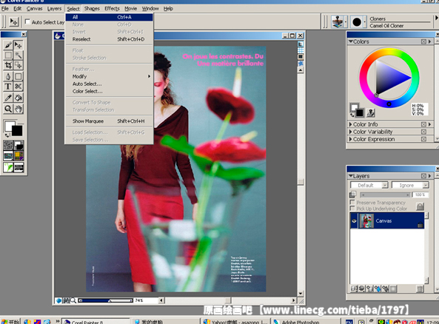Click the zoom slider at document bottom
This screenshot has height=324, width=439.
(106, 300)
